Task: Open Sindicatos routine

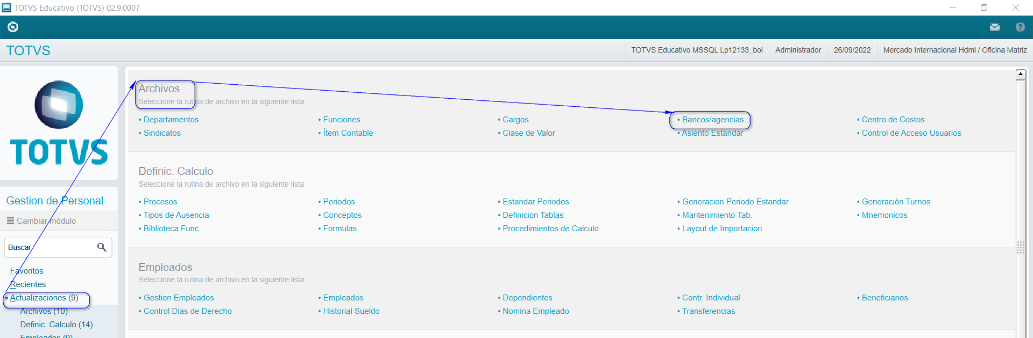Action: tap(162, 133)
